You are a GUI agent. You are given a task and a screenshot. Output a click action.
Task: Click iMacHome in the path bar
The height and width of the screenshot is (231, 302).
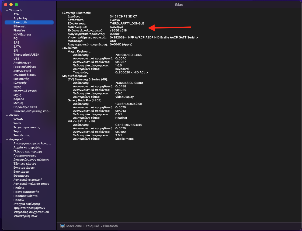coord(74,226)
